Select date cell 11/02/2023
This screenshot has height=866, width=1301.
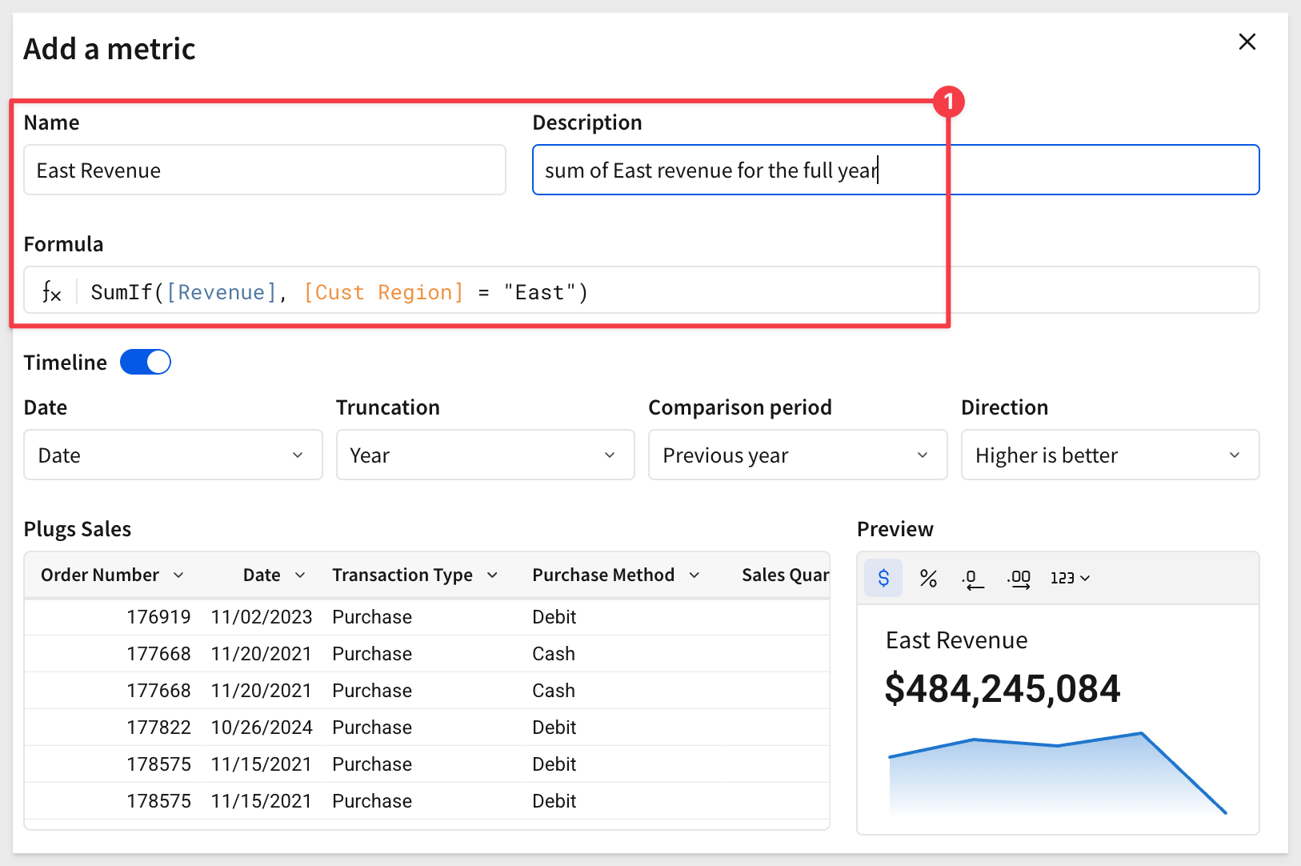click(262, 617)
